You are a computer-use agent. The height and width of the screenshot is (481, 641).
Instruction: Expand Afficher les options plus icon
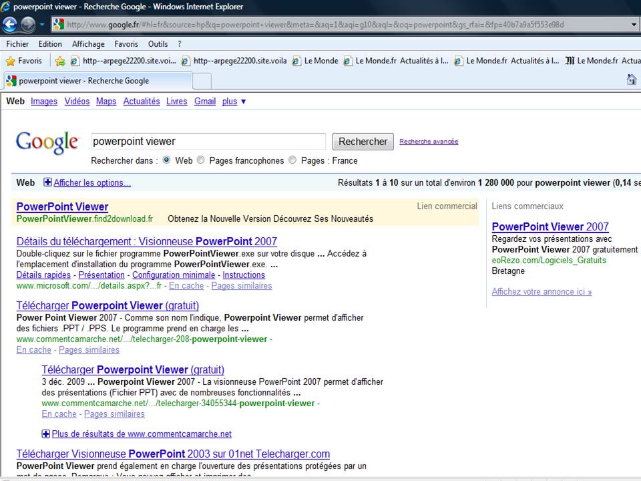[48, 182]
